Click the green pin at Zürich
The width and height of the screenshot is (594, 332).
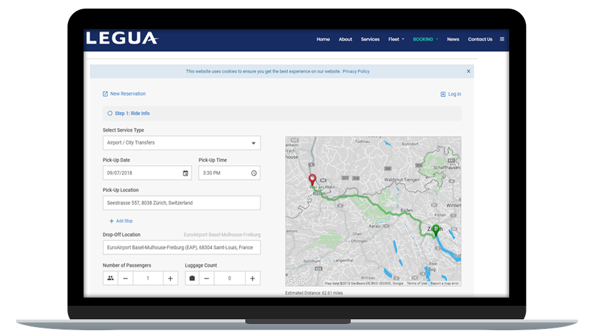(x=436, y=230)
